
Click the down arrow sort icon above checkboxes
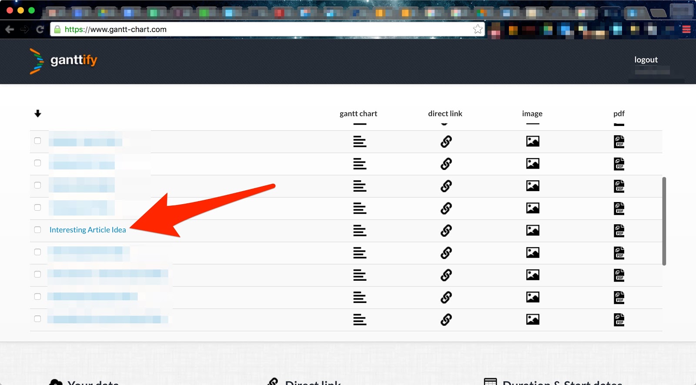(38, 113)
